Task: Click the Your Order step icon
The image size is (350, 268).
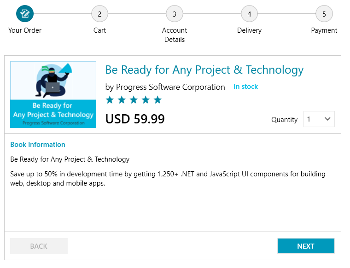Action: (25, 14)
